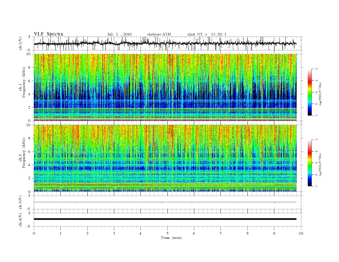Select the date text "Jul. 1, 2016"
Viewport: 339px width, 262px height.
119,34
